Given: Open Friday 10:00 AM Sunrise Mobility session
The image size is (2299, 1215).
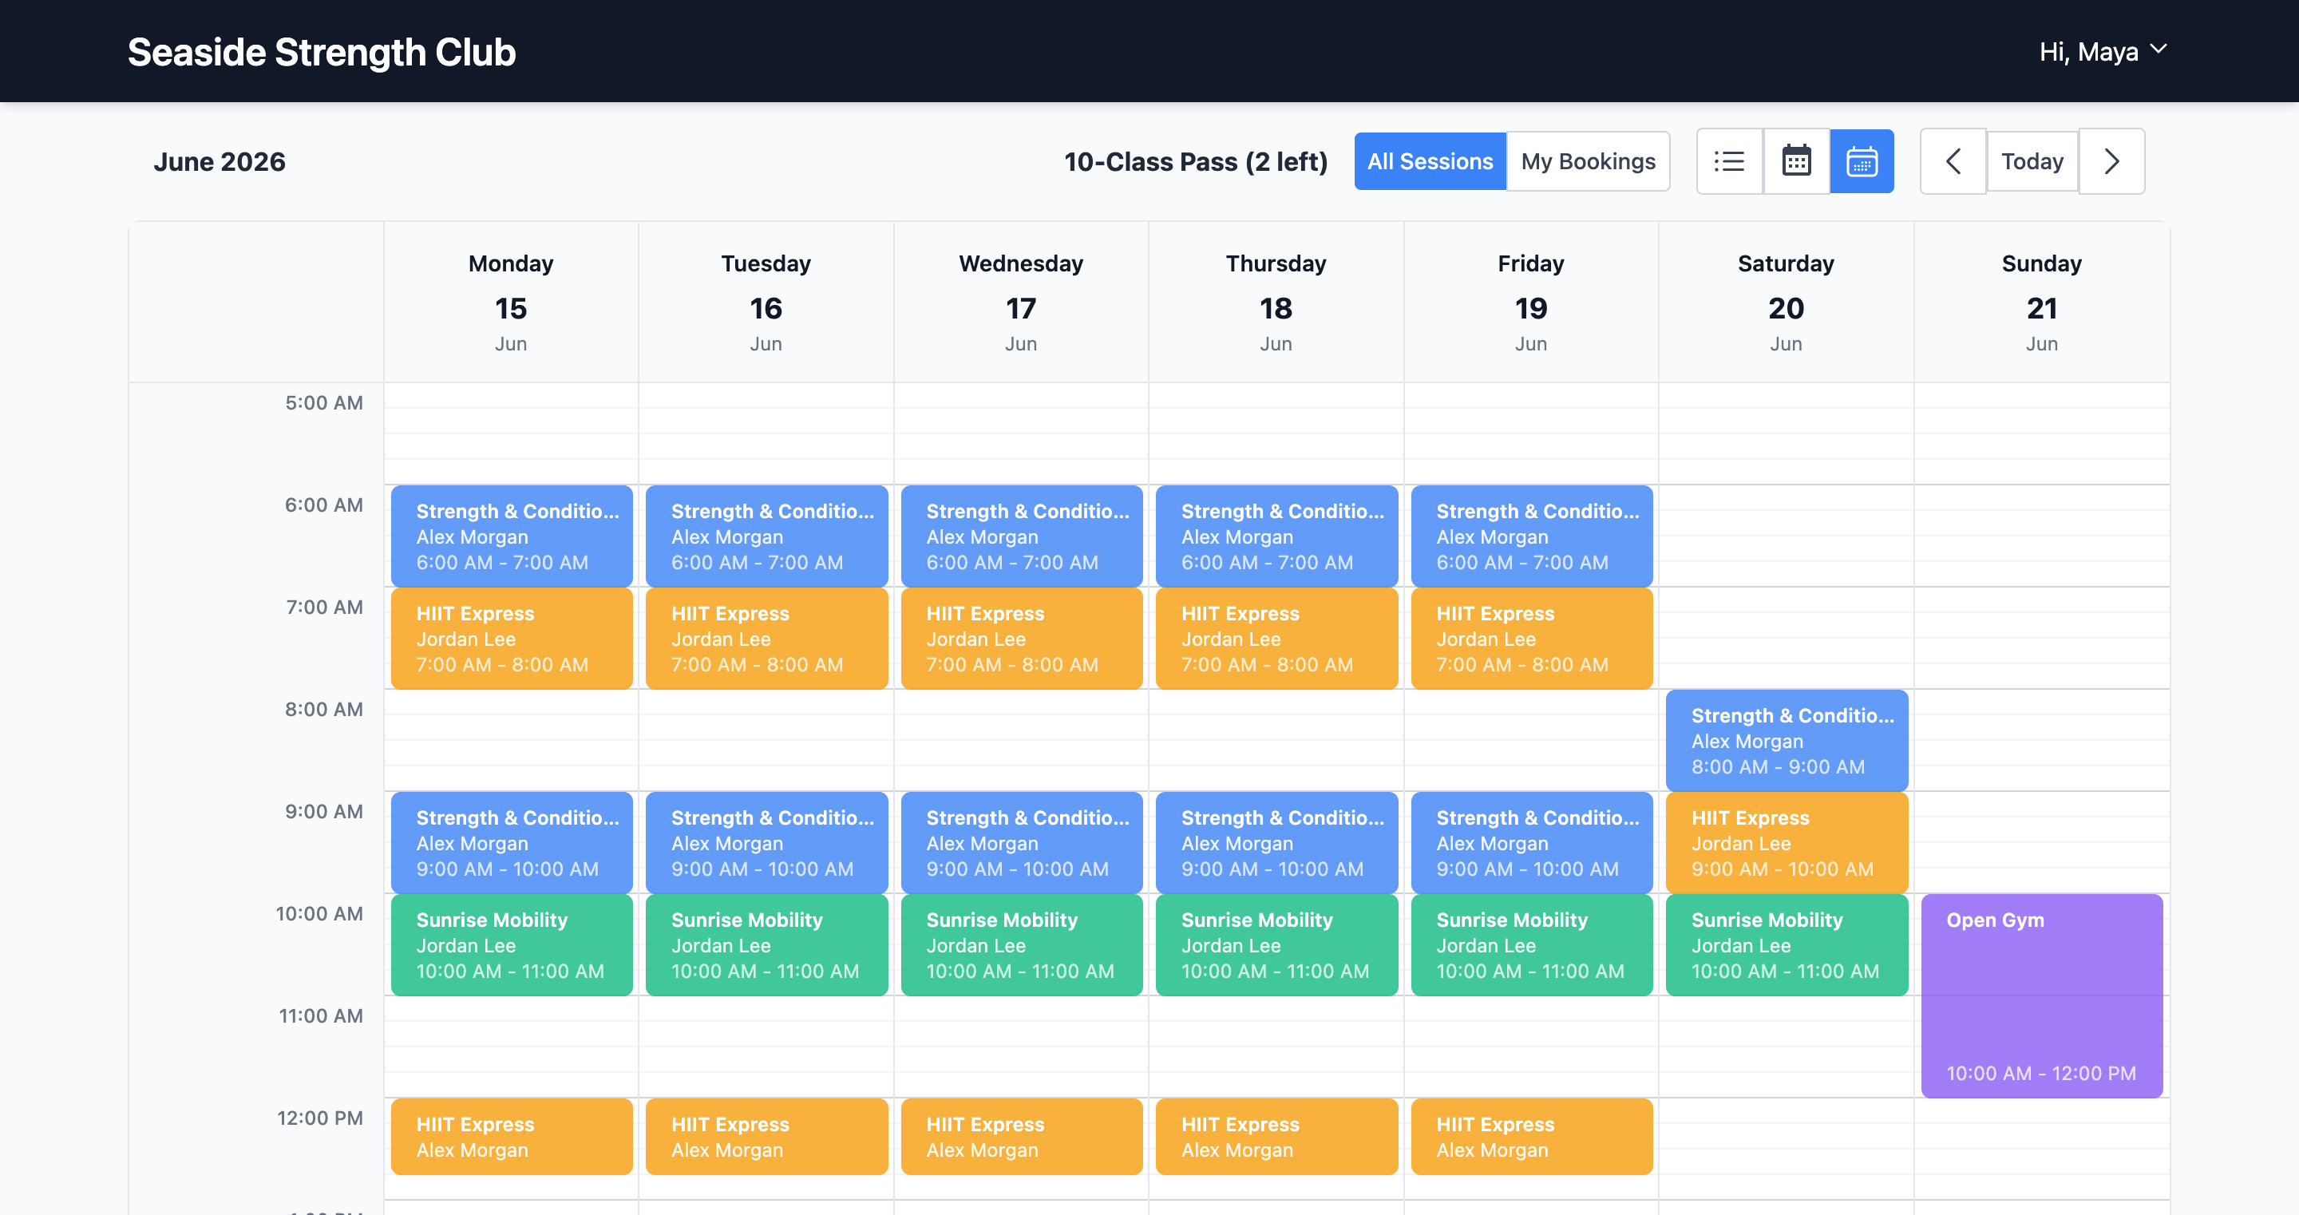Looking at the screenshot, I should point(1532,944).
